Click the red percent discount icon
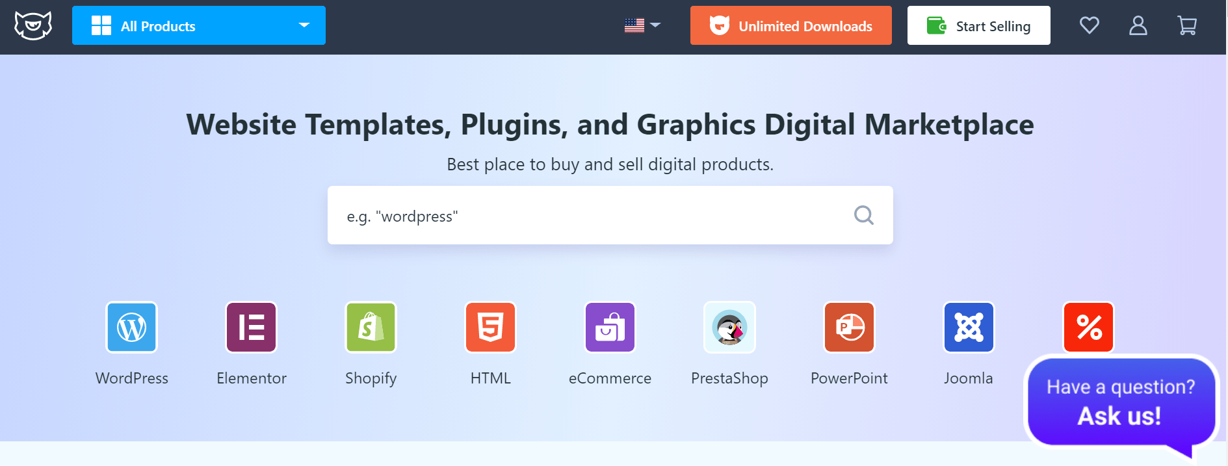Image resolution: width=1228 pixels, height=466 pixels. pos(1088,327)
